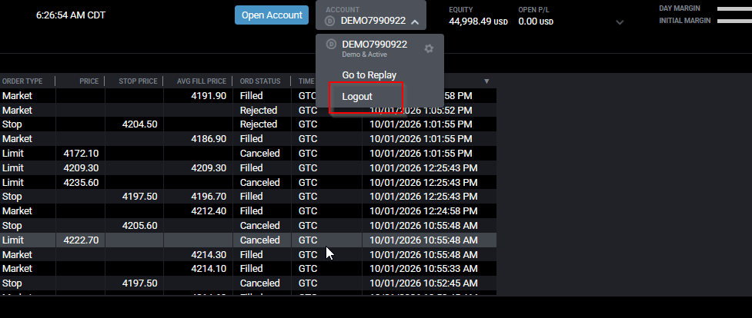752x318 pixels.
Task: Select the timestamp 10/01/2026 12:24:58 PM
Action: (423, 210)
